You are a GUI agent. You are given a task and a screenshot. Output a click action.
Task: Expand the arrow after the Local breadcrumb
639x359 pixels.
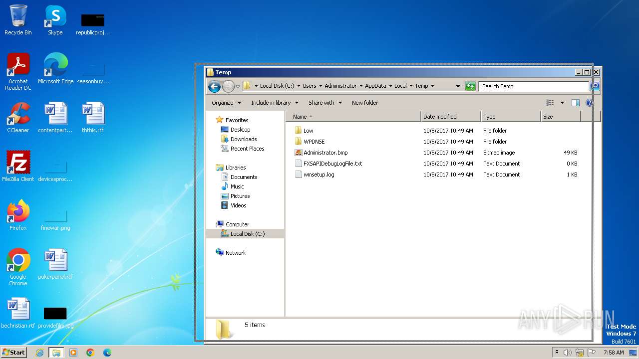click(411, 86)
